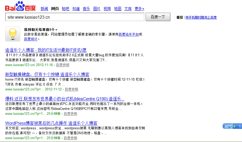Click the 60℃ temperature widget
This screenshot has height=142, width=242.
227,126
